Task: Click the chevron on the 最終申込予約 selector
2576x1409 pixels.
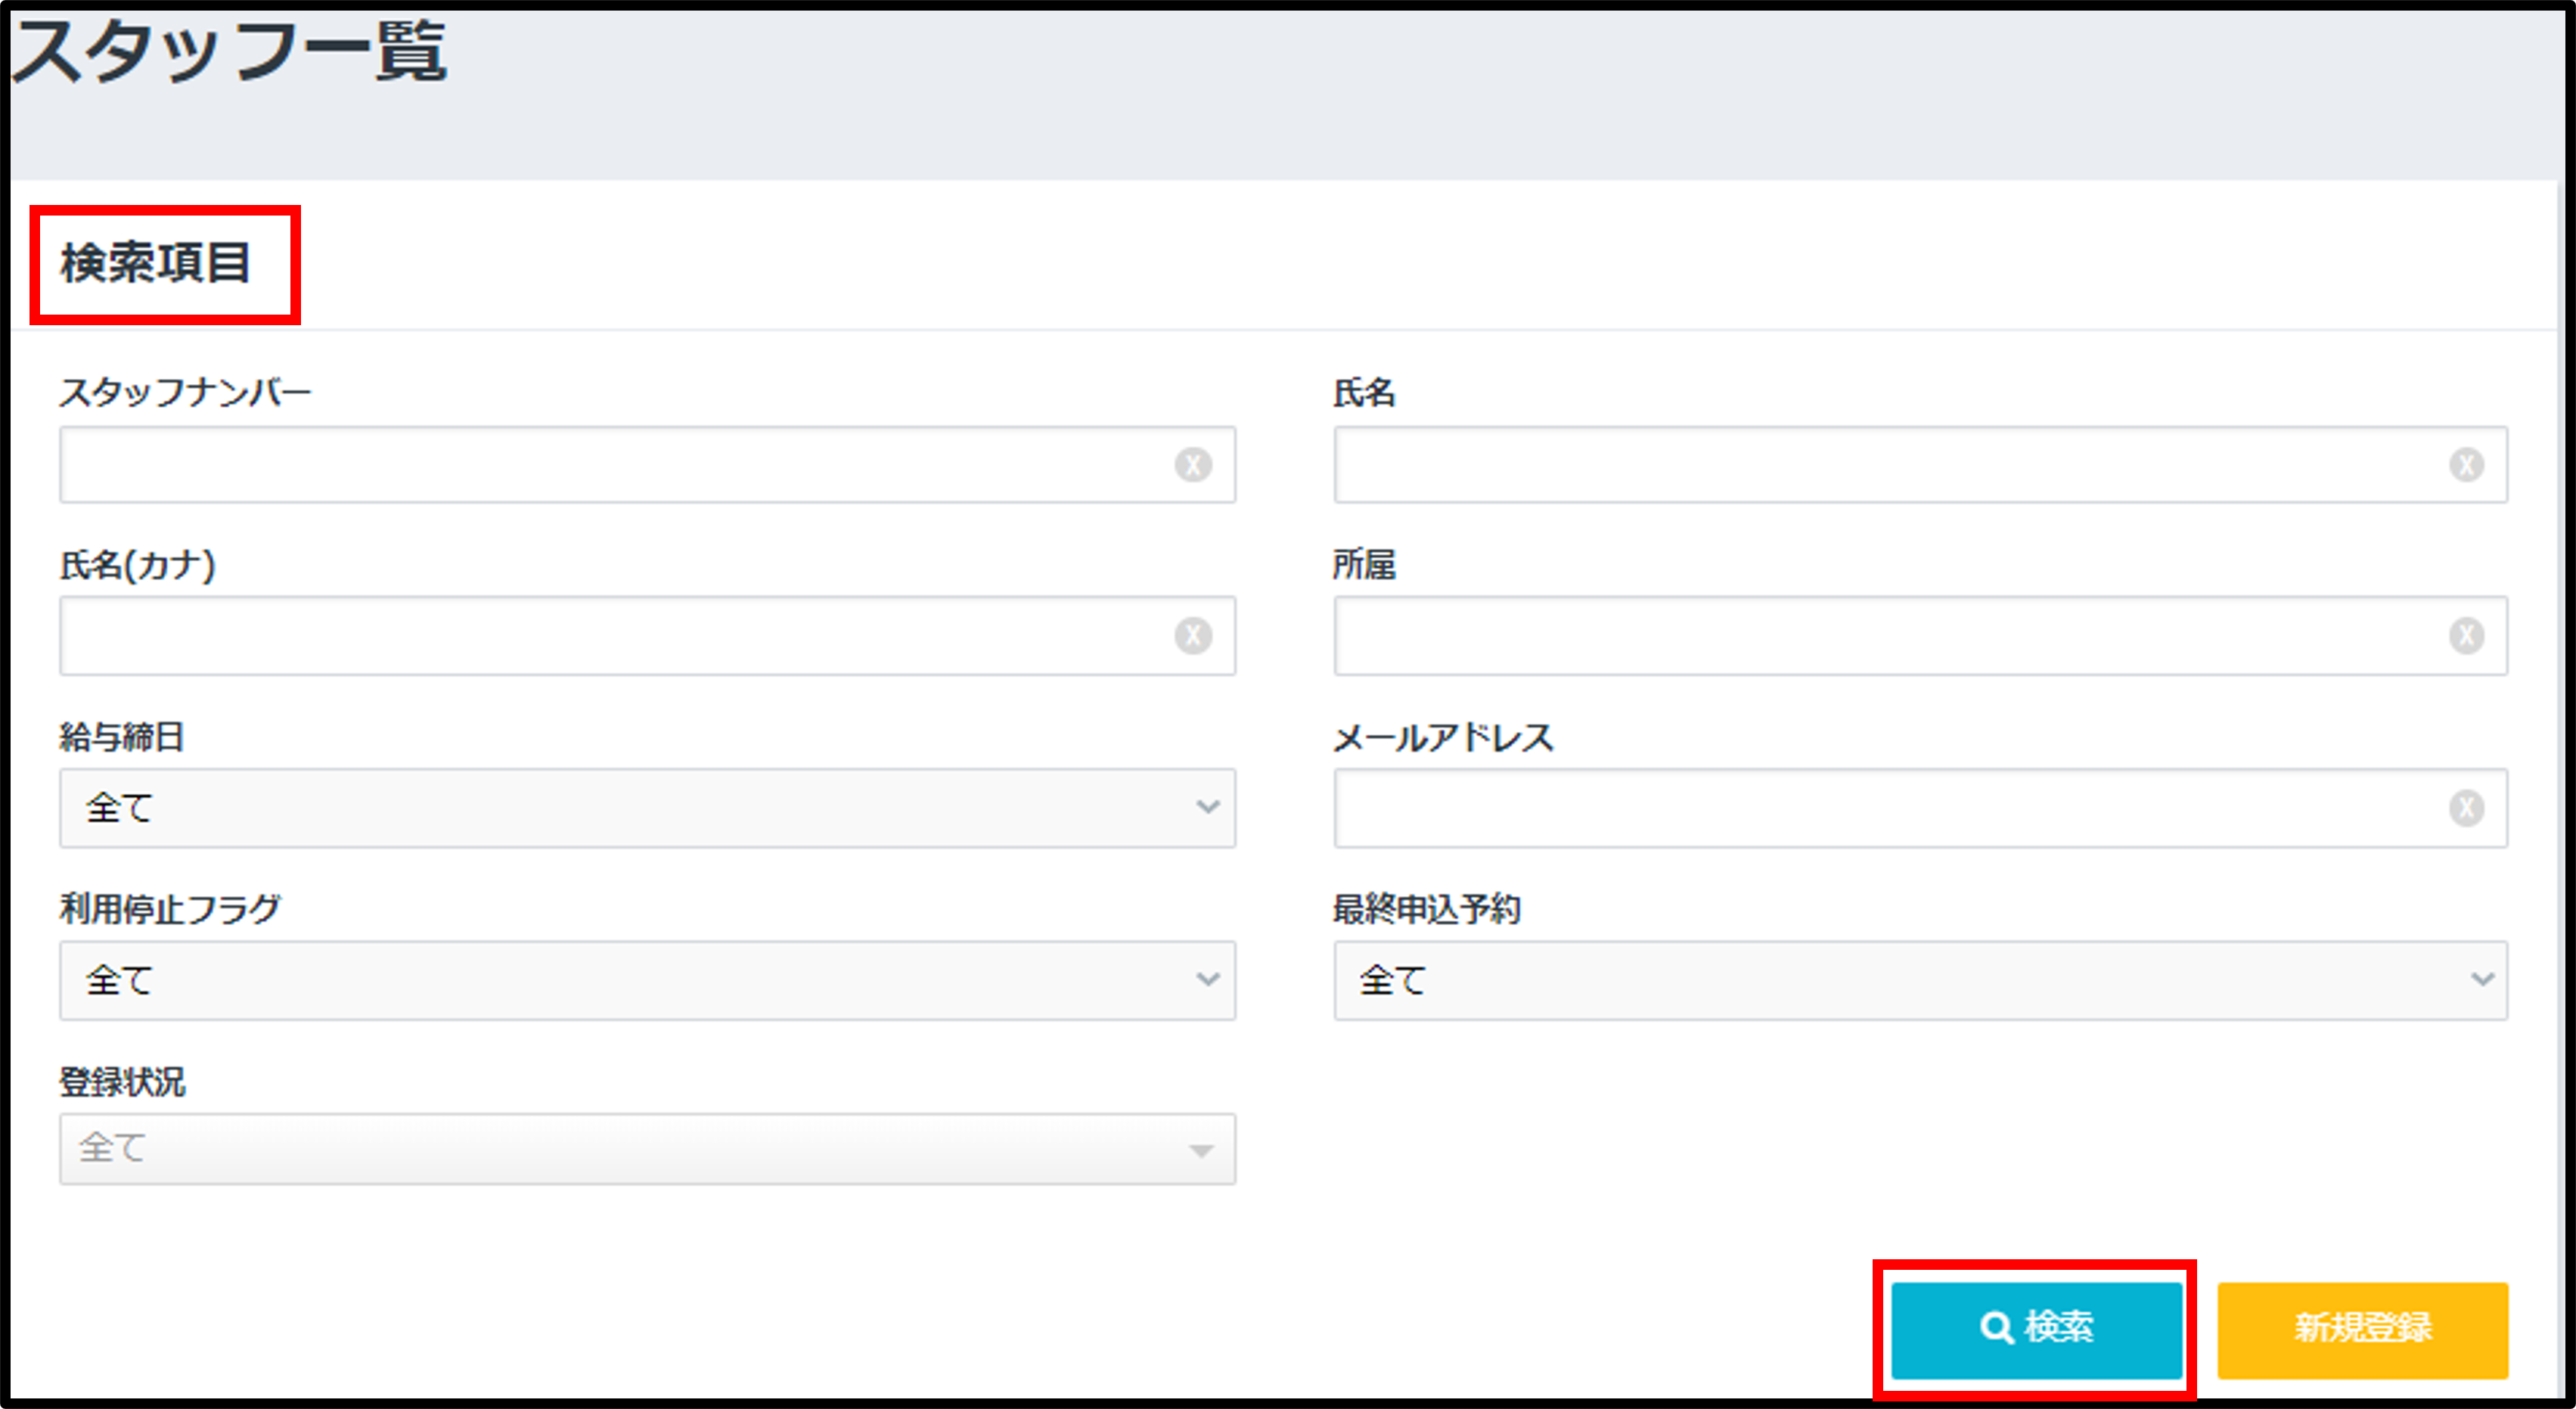Action: 2483,981
